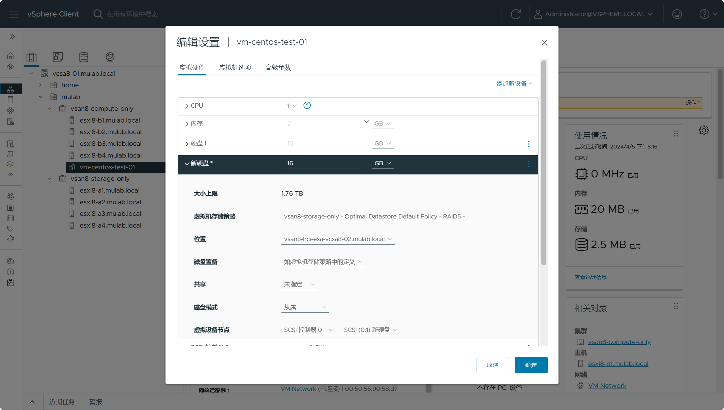Open the help question mark menu
The height and width of the screenshot is (410, 724).
[708, 14]
